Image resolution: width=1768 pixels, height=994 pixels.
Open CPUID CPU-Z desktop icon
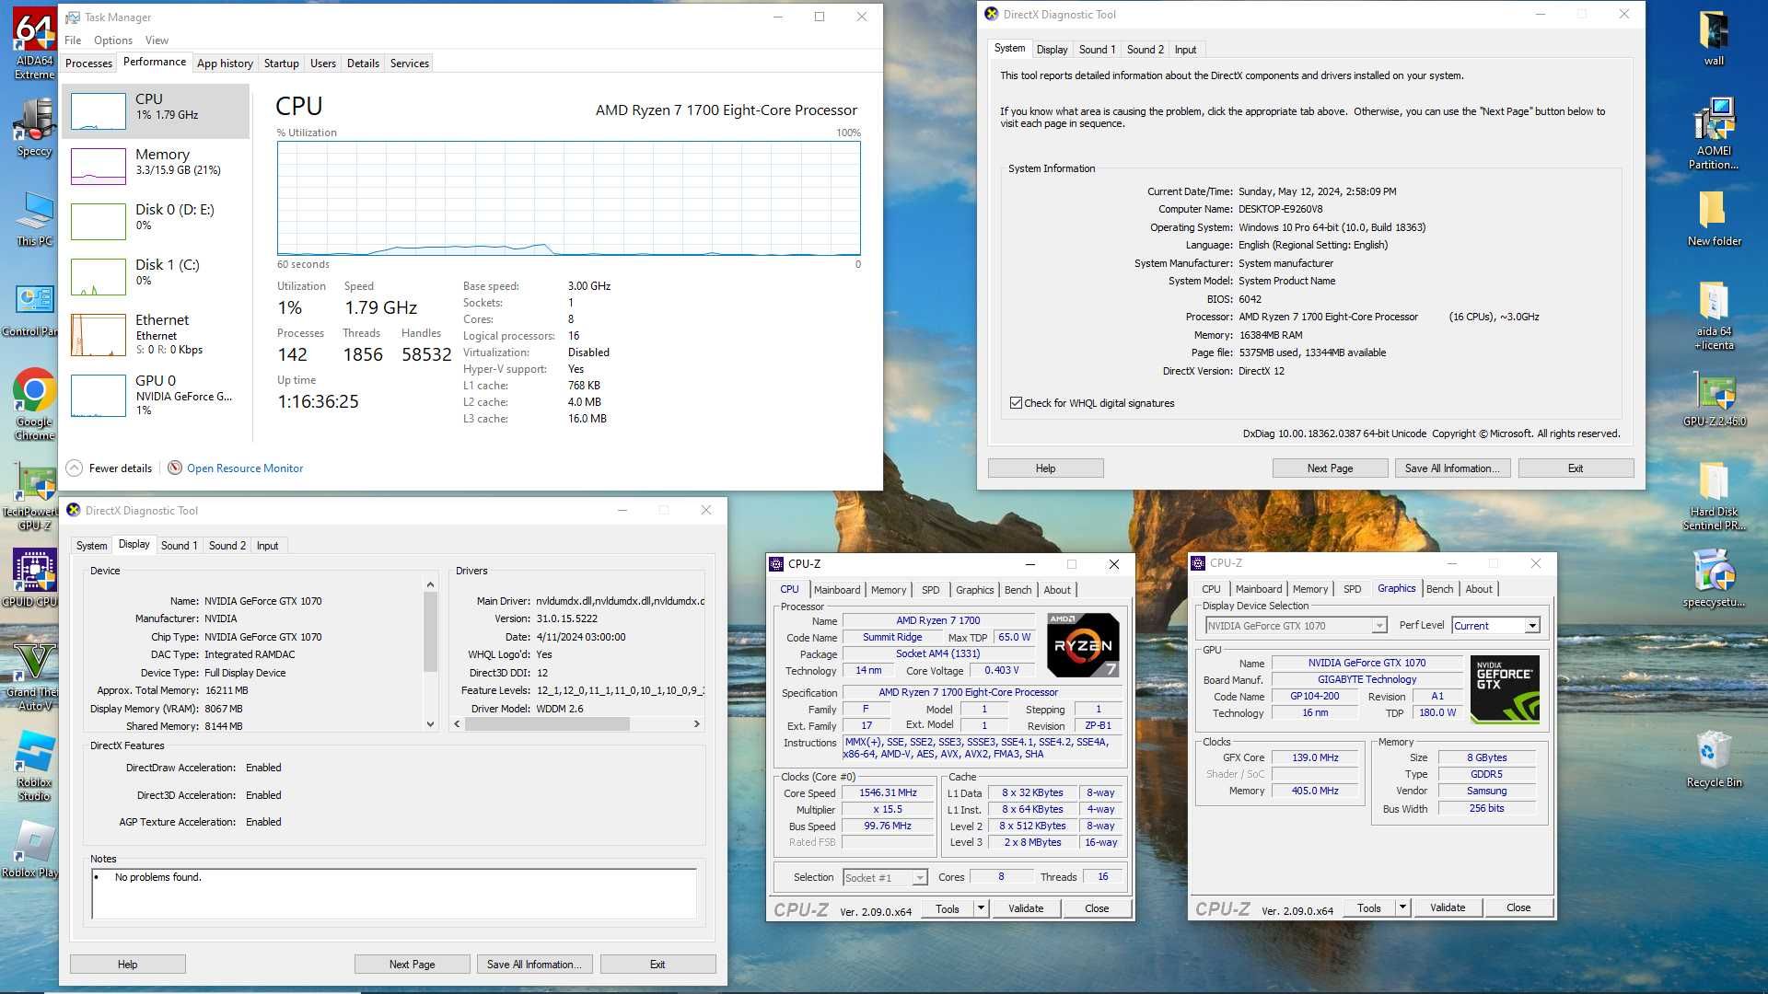34,578
